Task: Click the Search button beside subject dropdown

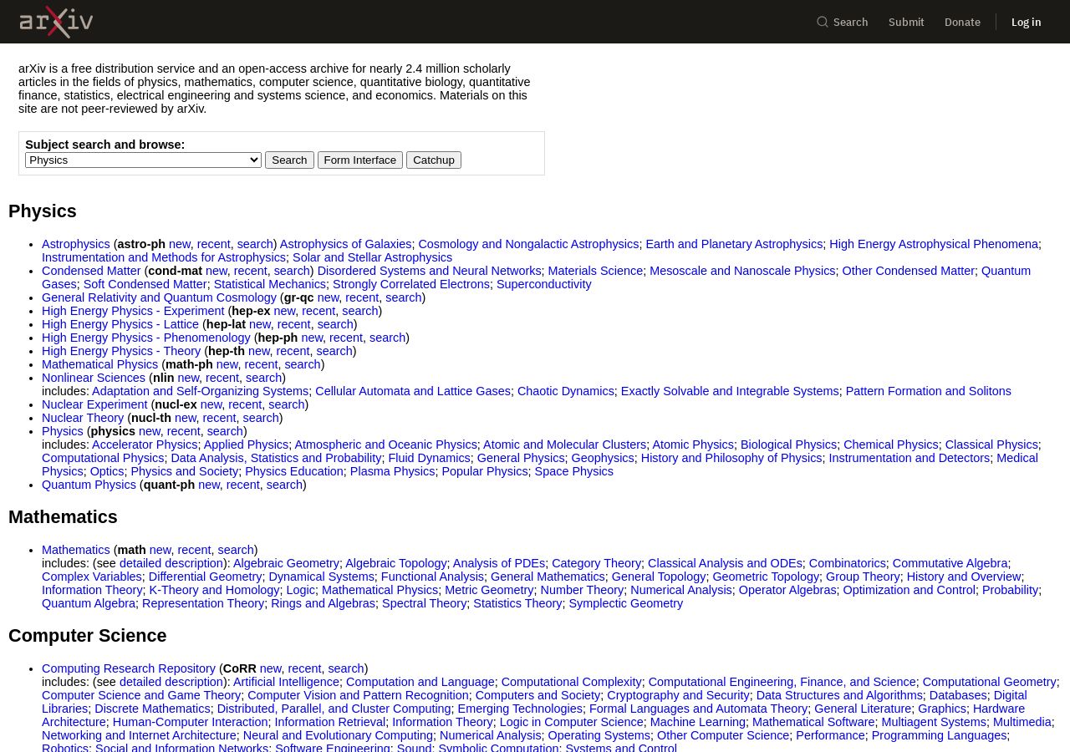Action: click(x=289, y=160)
